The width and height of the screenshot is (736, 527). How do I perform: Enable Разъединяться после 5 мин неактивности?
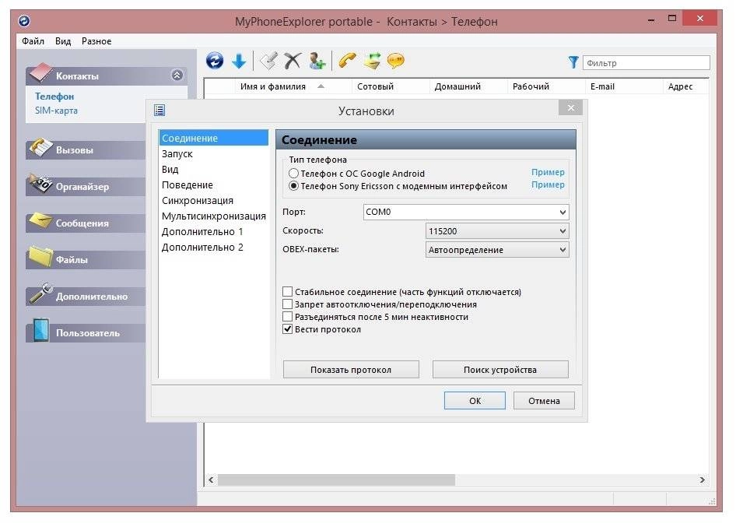pyautogui.click(x=288, y=317)
